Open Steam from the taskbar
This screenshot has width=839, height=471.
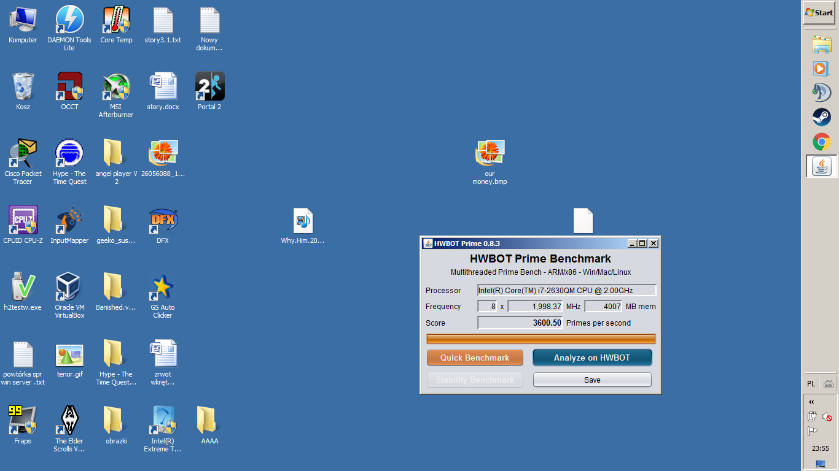click(821, 117)
